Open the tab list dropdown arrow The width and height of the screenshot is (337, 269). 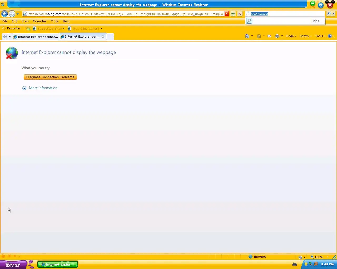pos(10,37)
